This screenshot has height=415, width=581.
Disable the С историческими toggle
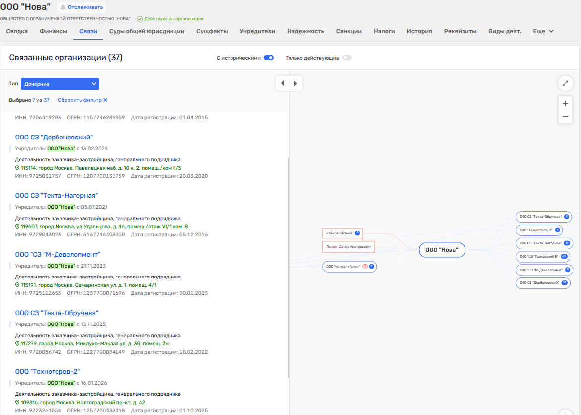269,58
